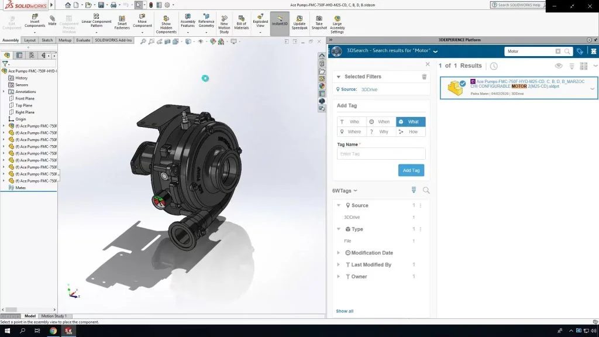Select the Mate tool
The image size is (599, 337).
(52, 20)
